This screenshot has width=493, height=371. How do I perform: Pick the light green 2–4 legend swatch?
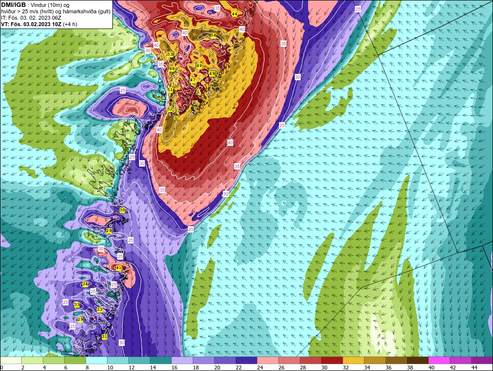pos(32,360)
